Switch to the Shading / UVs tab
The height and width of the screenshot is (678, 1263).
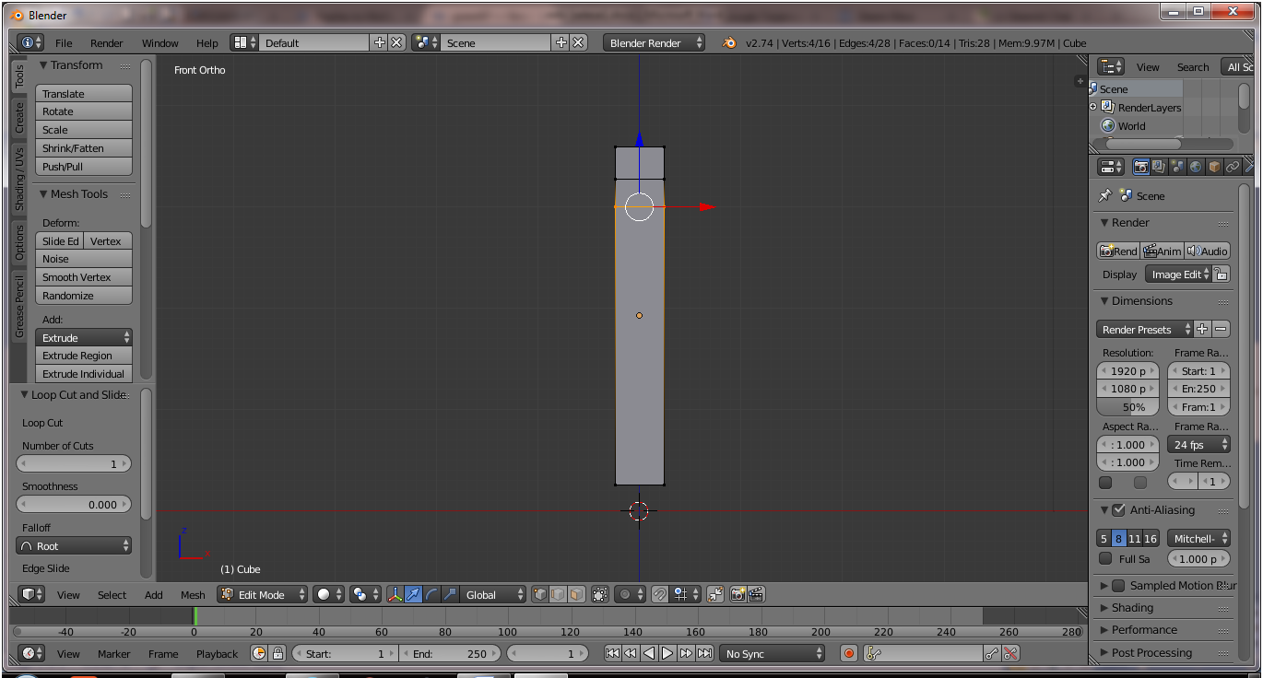(19, 179)
